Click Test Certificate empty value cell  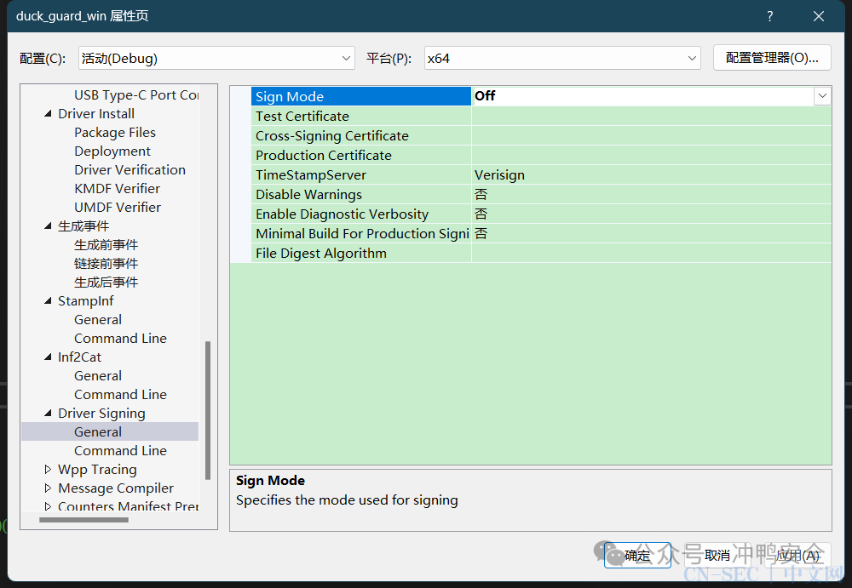pos(652,117)
